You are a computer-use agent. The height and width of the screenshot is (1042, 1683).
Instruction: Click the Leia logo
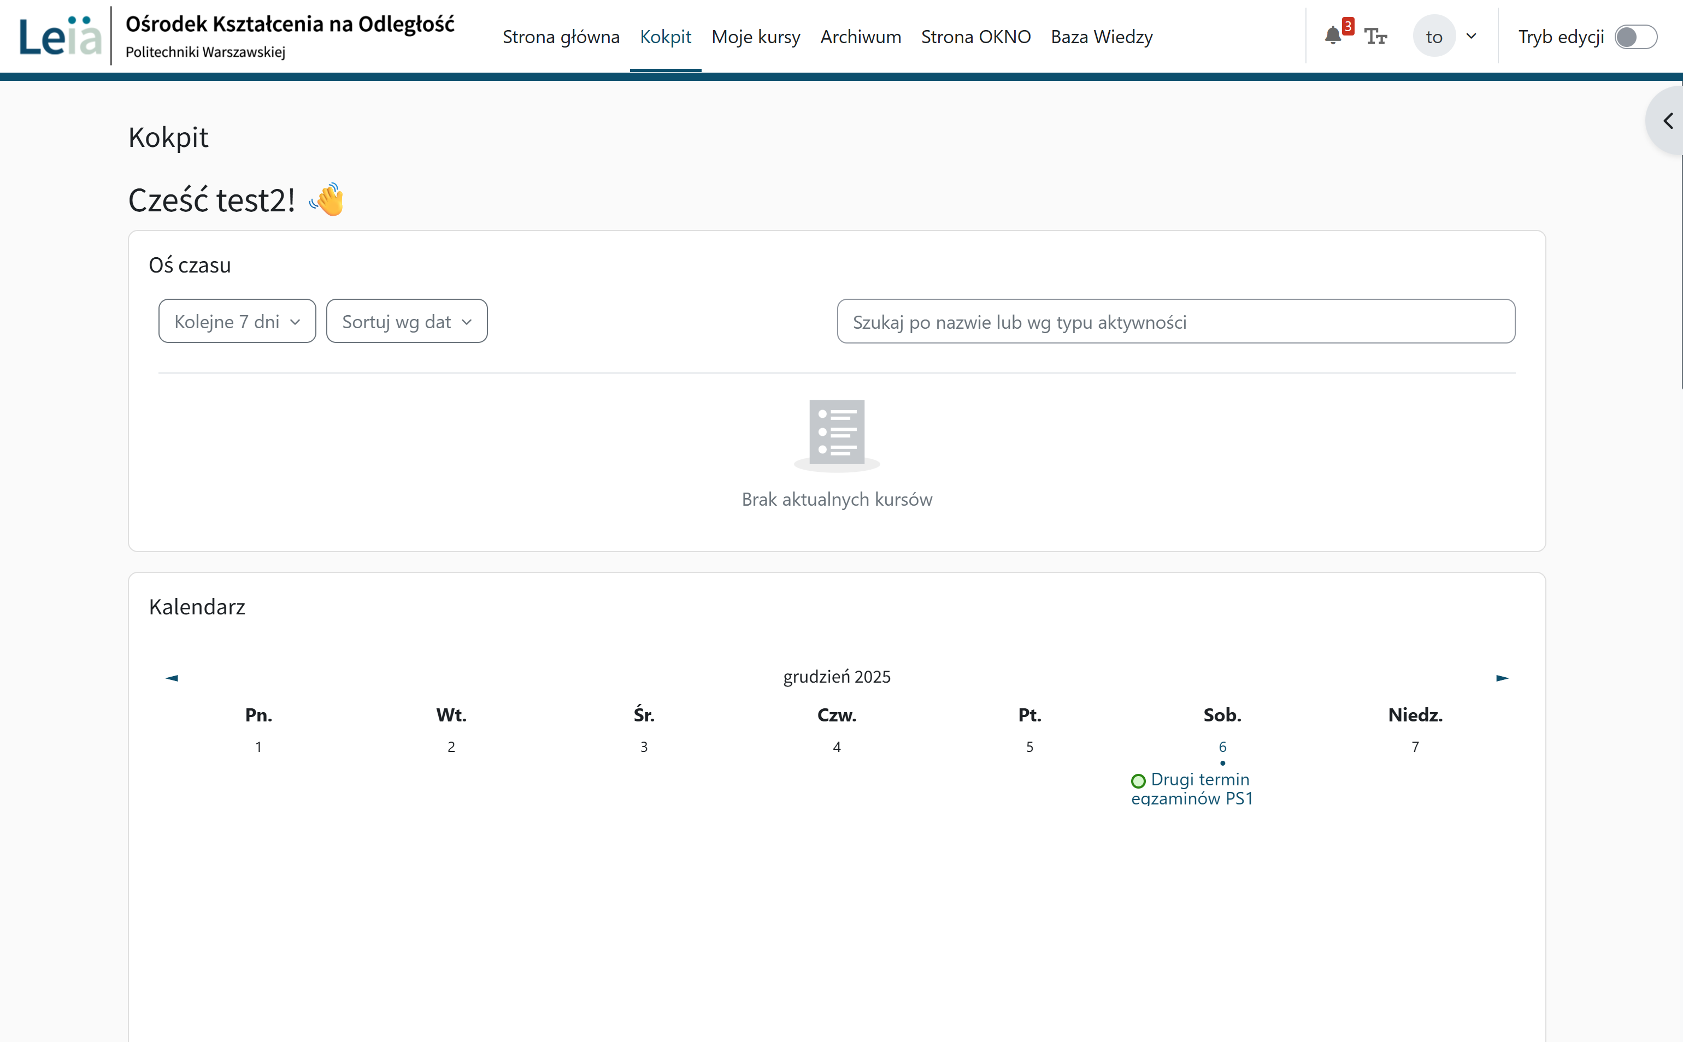[60, 36]
